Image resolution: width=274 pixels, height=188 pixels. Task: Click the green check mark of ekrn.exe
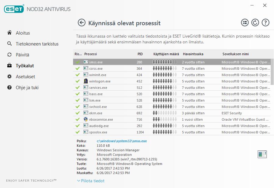coord(78,113)
